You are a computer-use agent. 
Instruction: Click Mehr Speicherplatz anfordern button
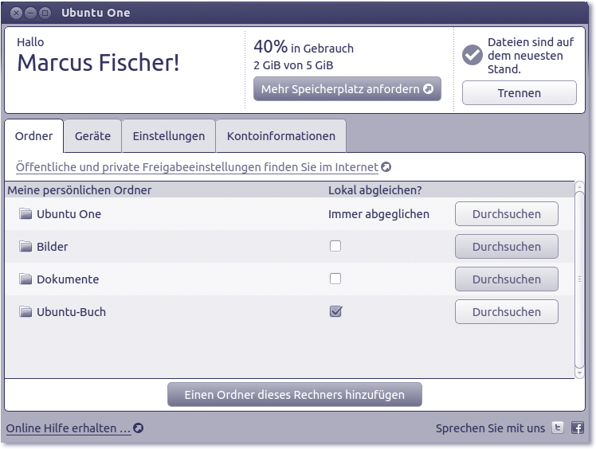[347, 89]
